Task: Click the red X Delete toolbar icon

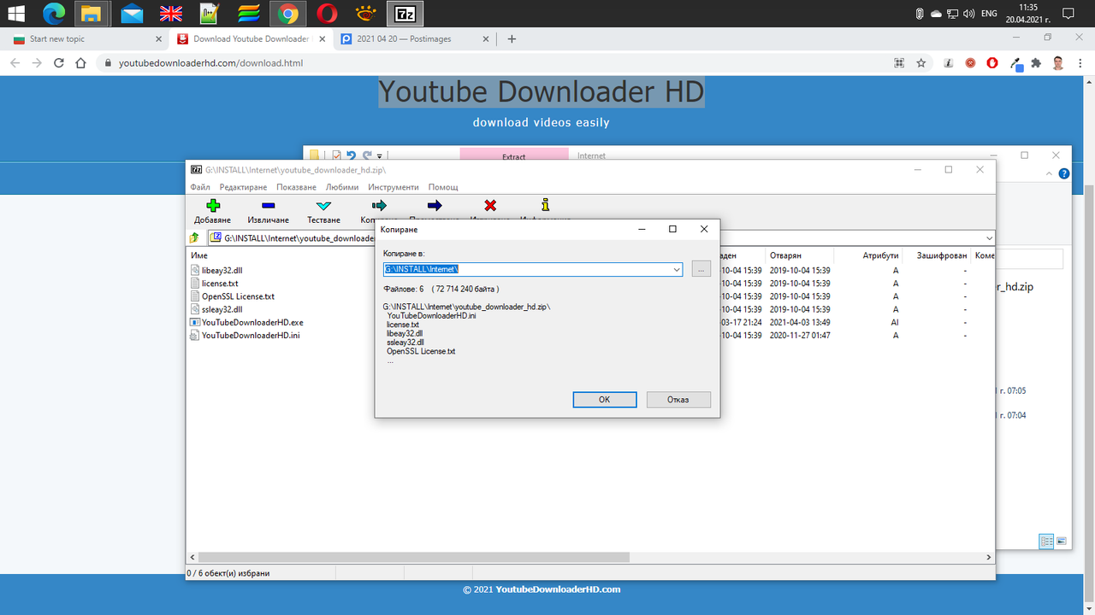Action: pos(490,206)
